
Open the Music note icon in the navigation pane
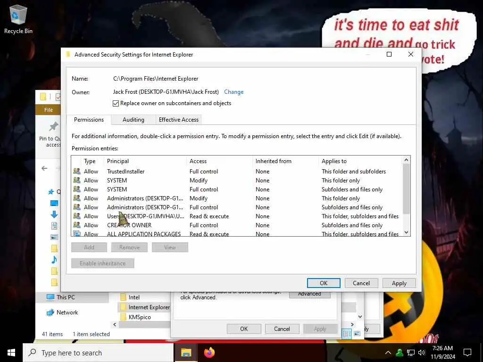pyautogui.click(x=54, y=260)
